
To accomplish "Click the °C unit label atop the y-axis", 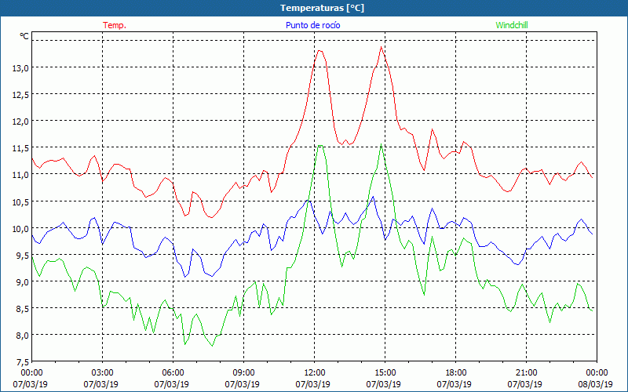I will coord(24,36).
